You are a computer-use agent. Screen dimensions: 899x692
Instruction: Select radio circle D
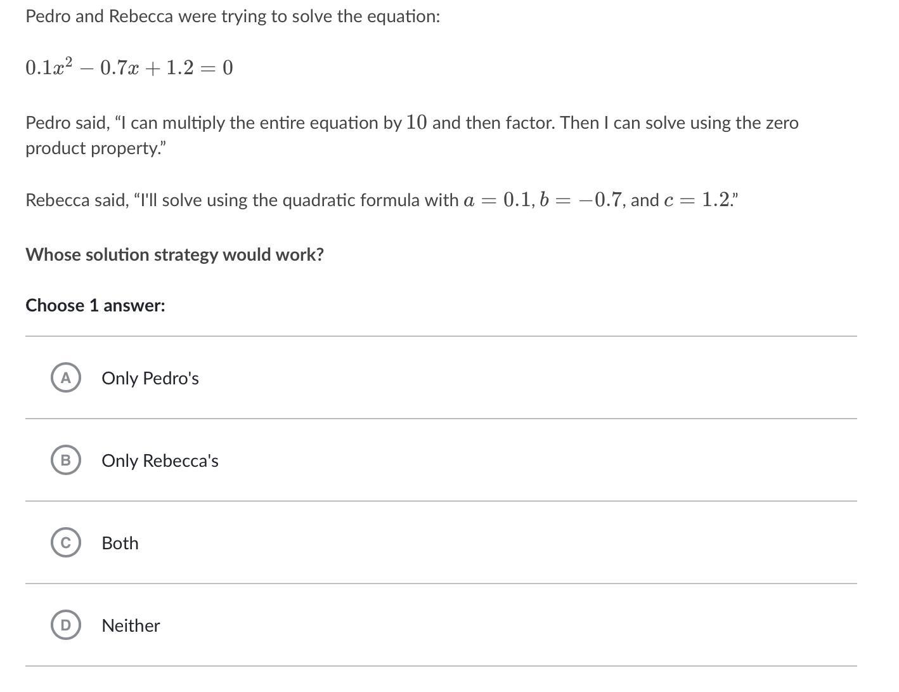tap(66, 625)
